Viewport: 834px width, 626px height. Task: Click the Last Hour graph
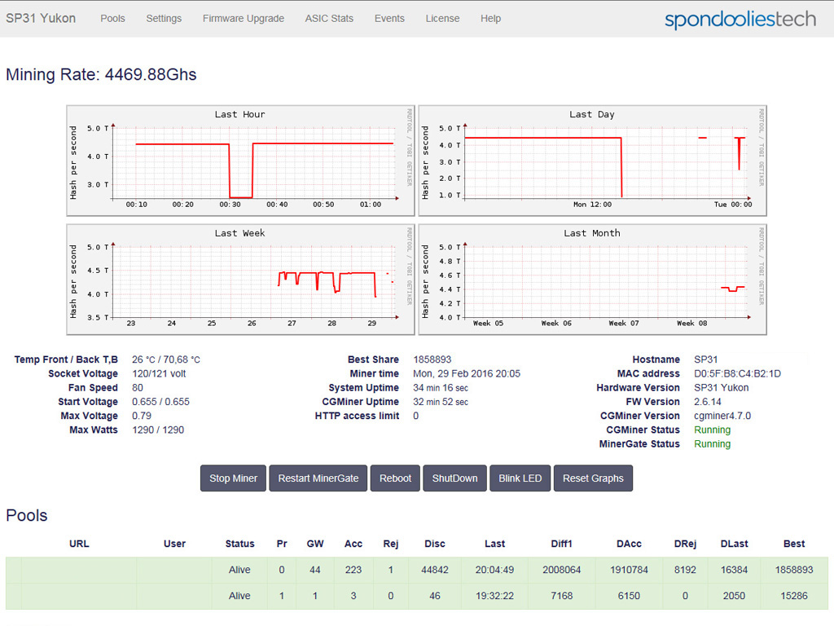pos(240,161)
